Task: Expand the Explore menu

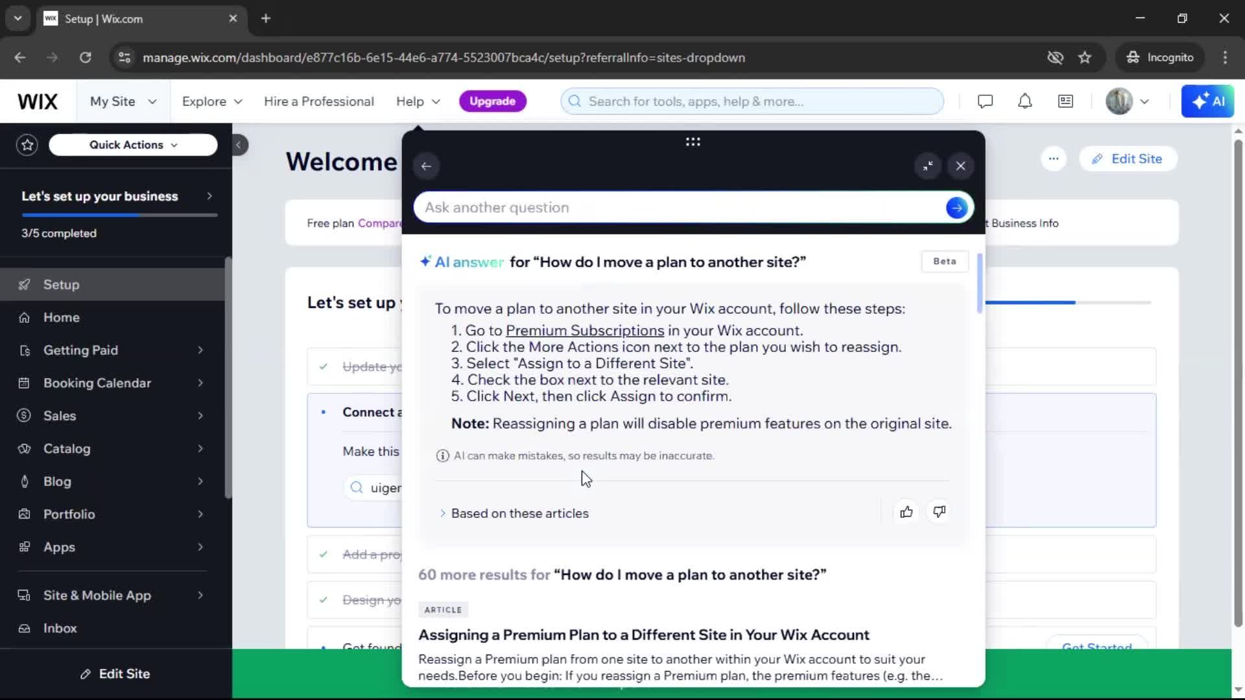Action: (212, 102)
